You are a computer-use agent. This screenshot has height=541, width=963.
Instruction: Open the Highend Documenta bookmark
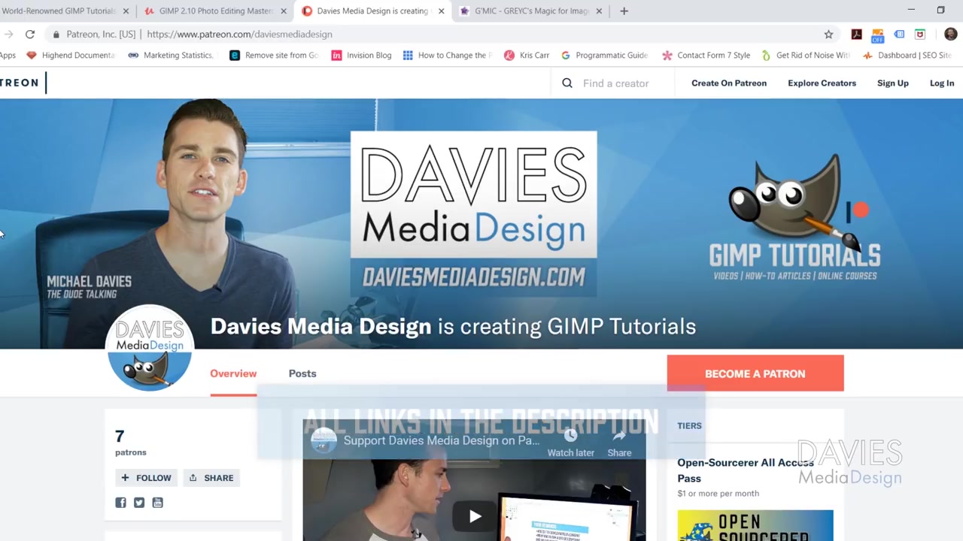pyautogui.click(x=70, y=55)
